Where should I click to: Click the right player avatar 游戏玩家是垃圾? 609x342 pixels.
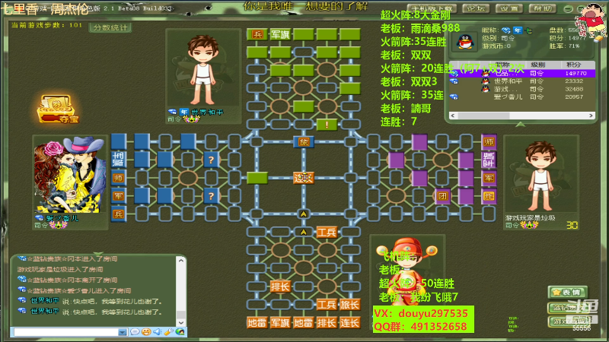[x=540, y=176]
